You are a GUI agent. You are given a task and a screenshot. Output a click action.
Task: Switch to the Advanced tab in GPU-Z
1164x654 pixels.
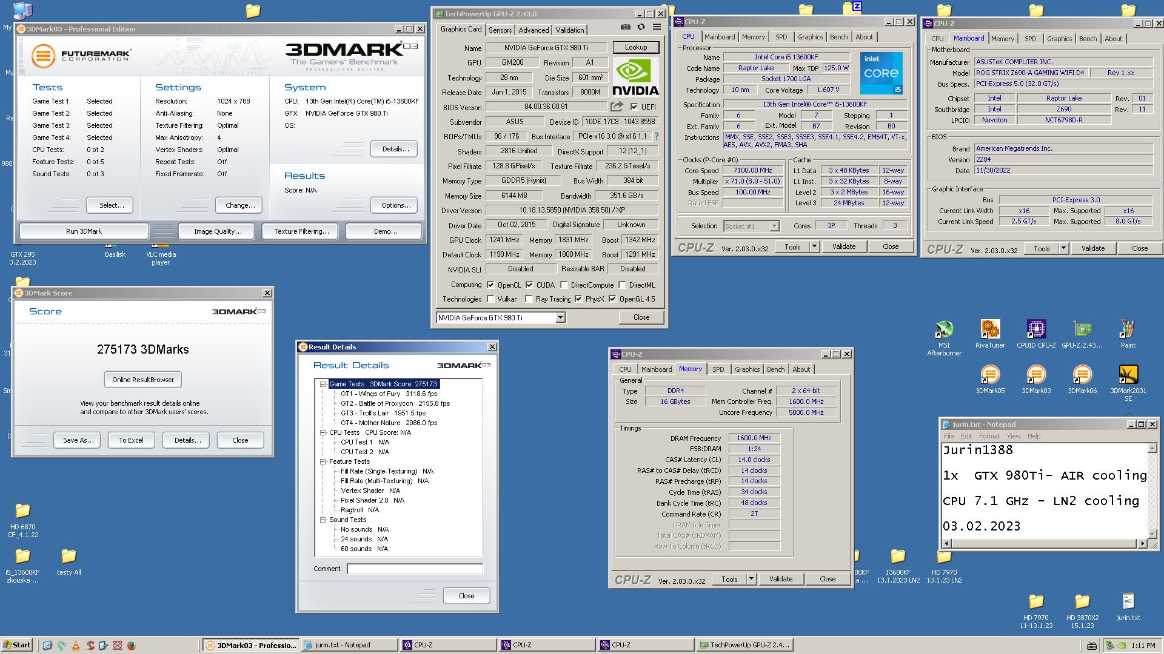click(x=533, y=30)
